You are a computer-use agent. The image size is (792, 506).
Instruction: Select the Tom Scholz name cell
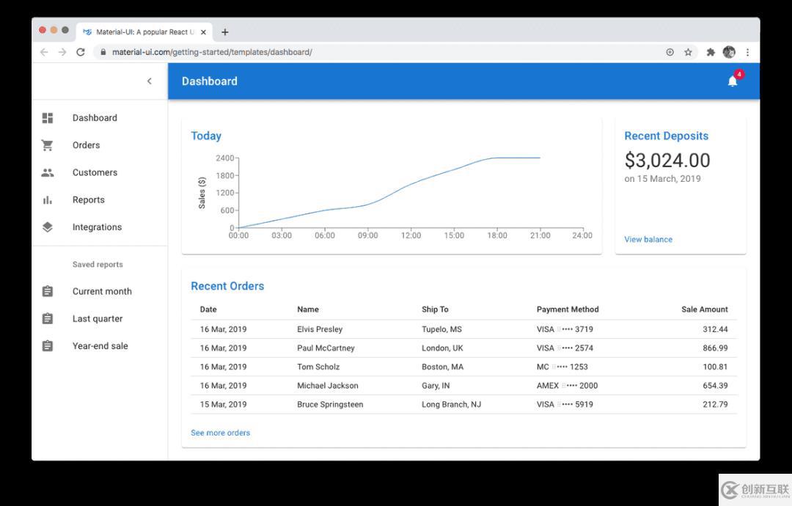[x=318, y=367]
